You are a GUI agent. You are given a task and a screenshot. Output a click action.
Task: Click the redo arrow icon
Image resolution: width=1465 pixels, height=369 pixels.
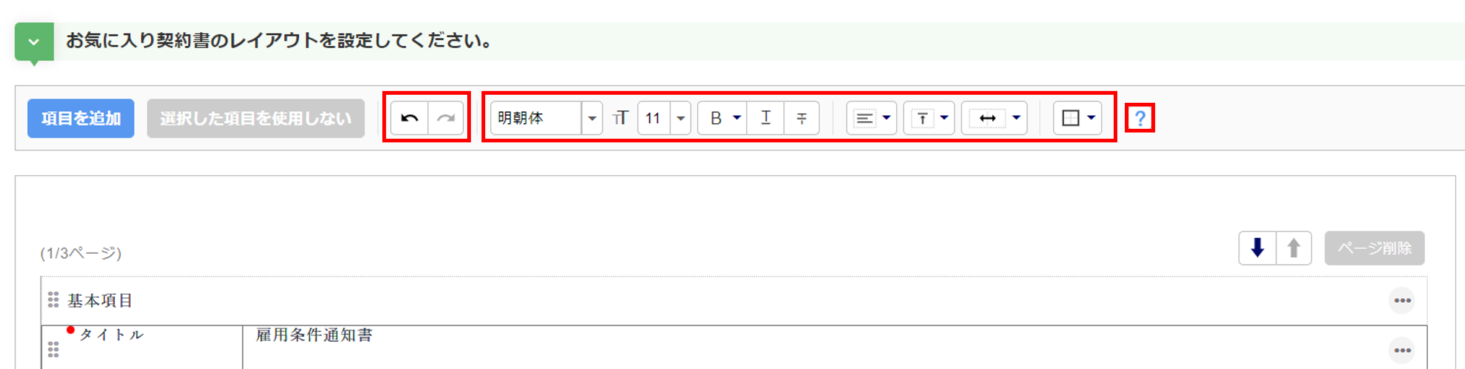[x=446, y=118]
